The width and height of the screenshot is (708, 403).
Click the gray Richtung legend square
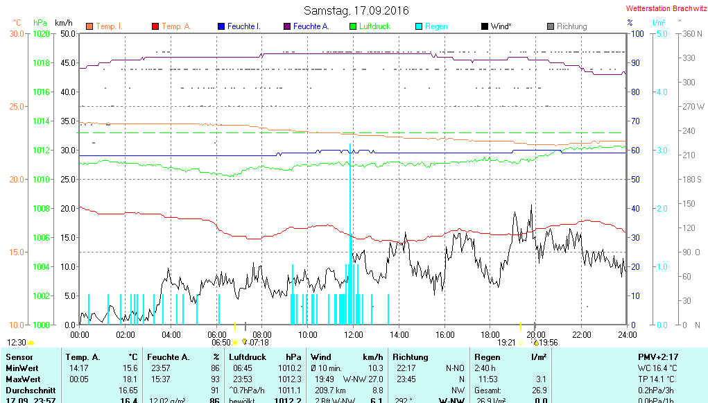(x=551, y=26)
